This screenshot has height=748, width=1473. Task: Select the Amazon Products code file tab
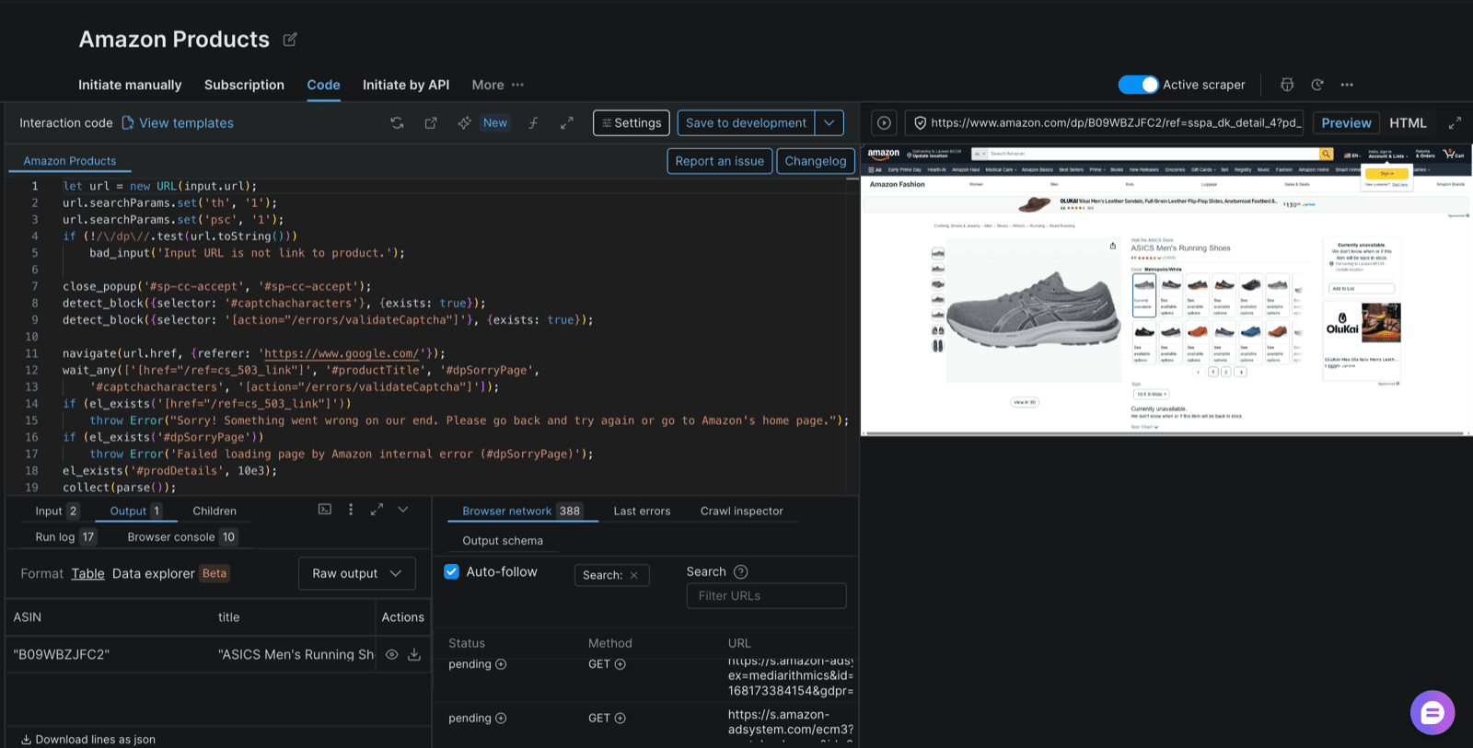[x=70, y=160]
